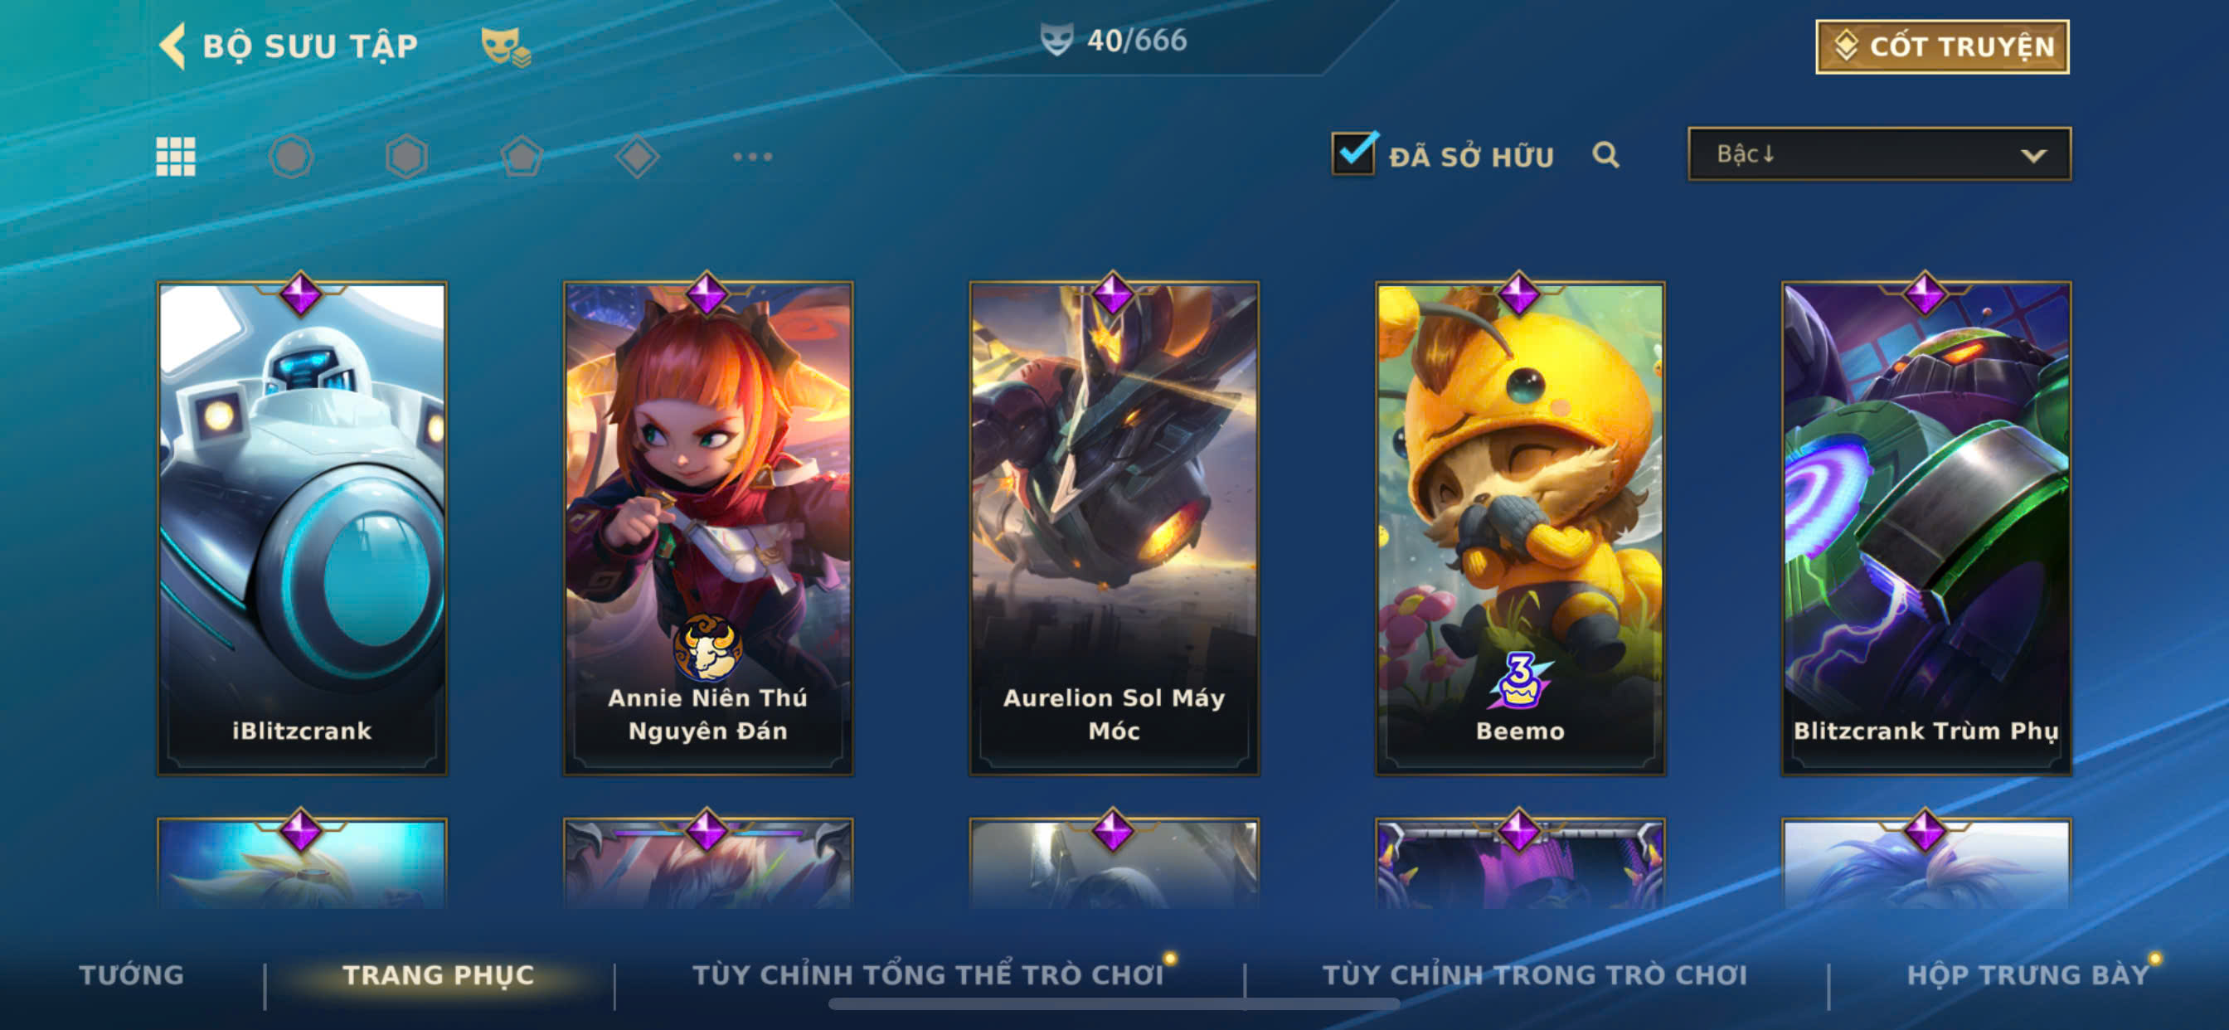Switch to Tùy Chỉnh Tổng Thể Trò Chơi tab
This screenshot has height=1030, width=2229.
[x=928, y=974]
